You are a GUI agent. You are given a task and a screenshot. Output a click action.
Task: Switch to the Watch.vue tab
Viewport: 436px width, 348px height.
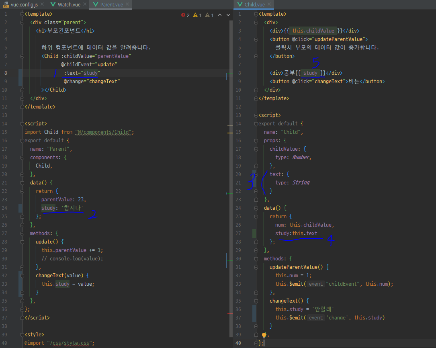(69, 4)
